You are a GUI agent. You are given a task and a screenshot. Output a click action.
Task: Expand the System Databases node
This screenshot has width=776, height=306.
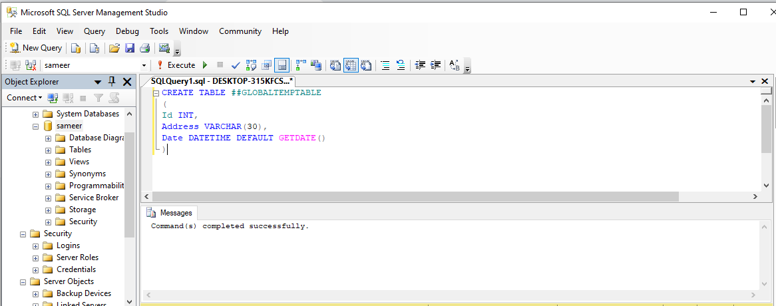36,114
